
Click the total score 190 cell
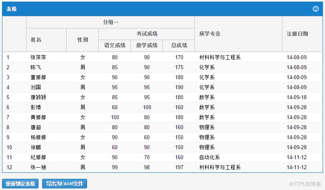click(179, 87)
